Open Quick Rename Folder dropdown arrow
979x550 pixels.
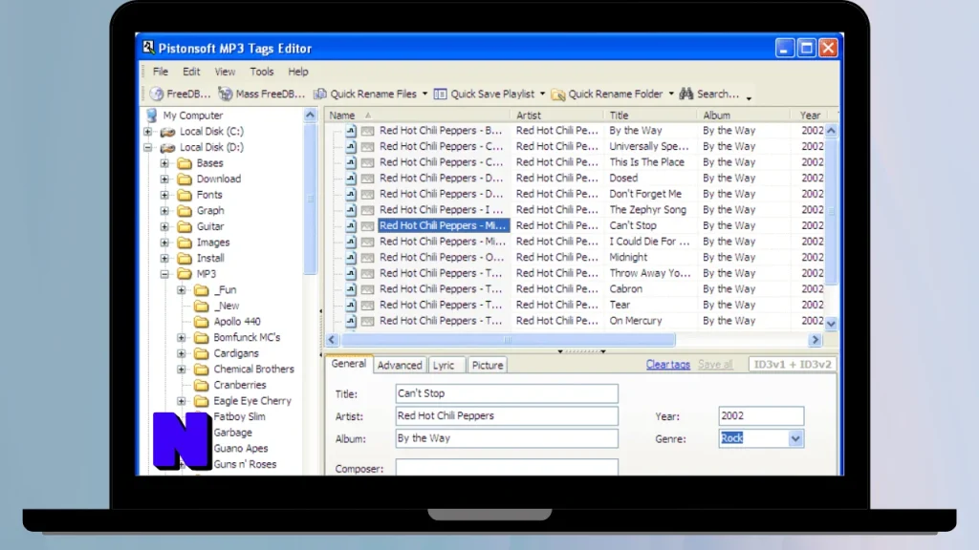tap(671, 95)
